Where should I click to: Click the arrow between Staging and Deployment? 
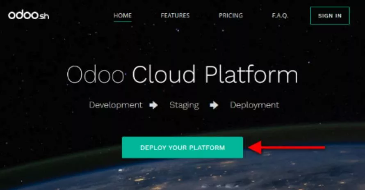click(x=214, y=105)
